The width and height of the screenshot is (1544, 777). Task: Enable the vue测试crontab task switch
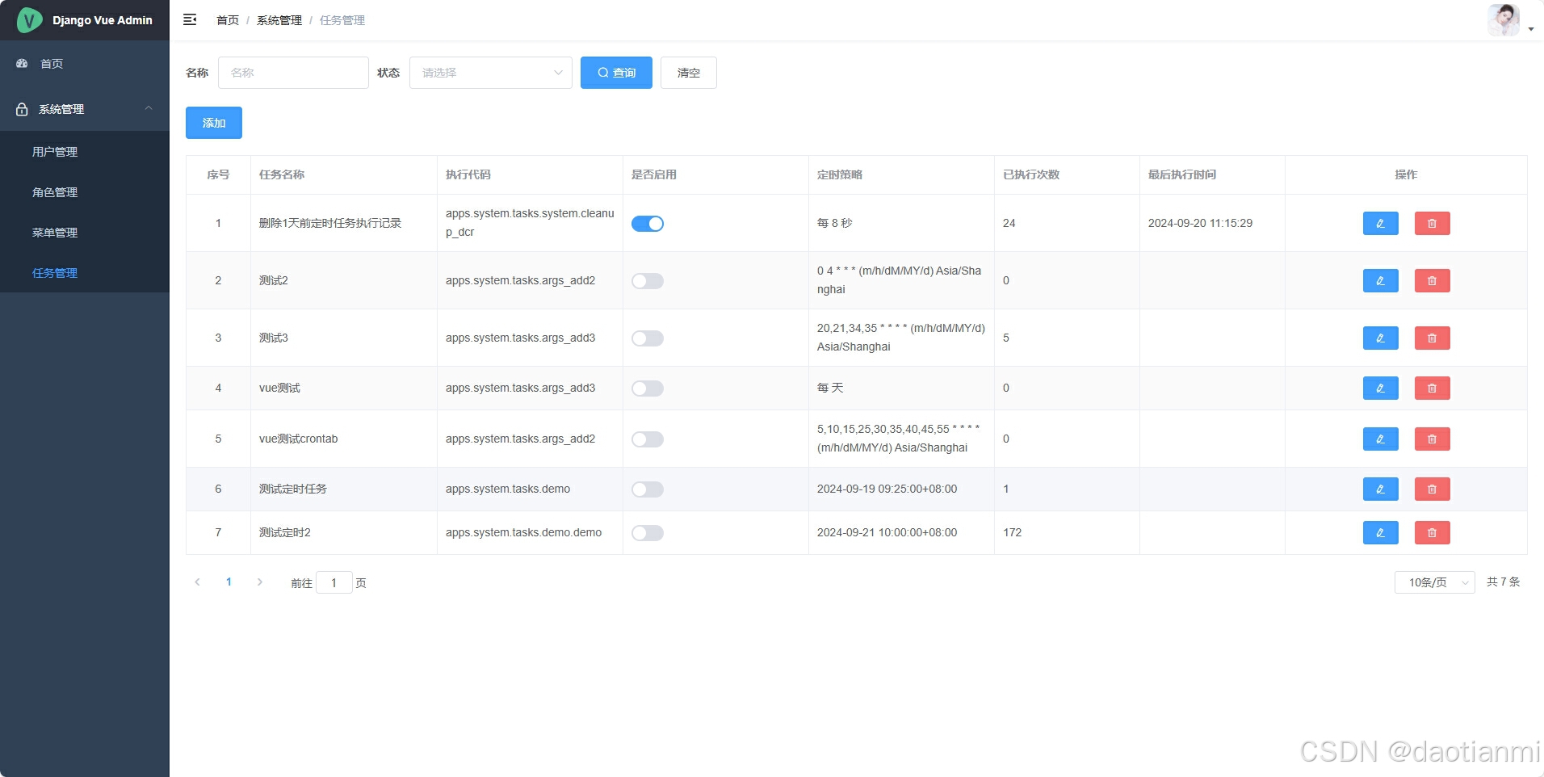648,439
